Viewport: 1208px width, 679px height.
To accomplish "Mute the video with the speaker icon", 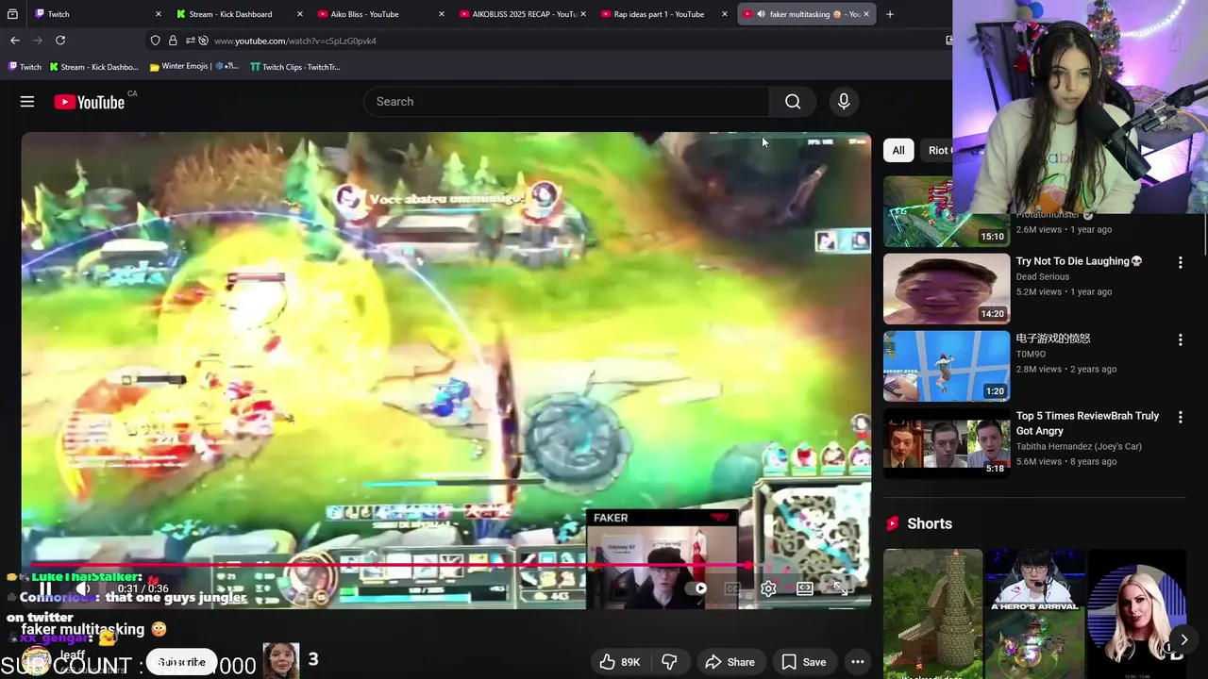I will click(84, 588).
